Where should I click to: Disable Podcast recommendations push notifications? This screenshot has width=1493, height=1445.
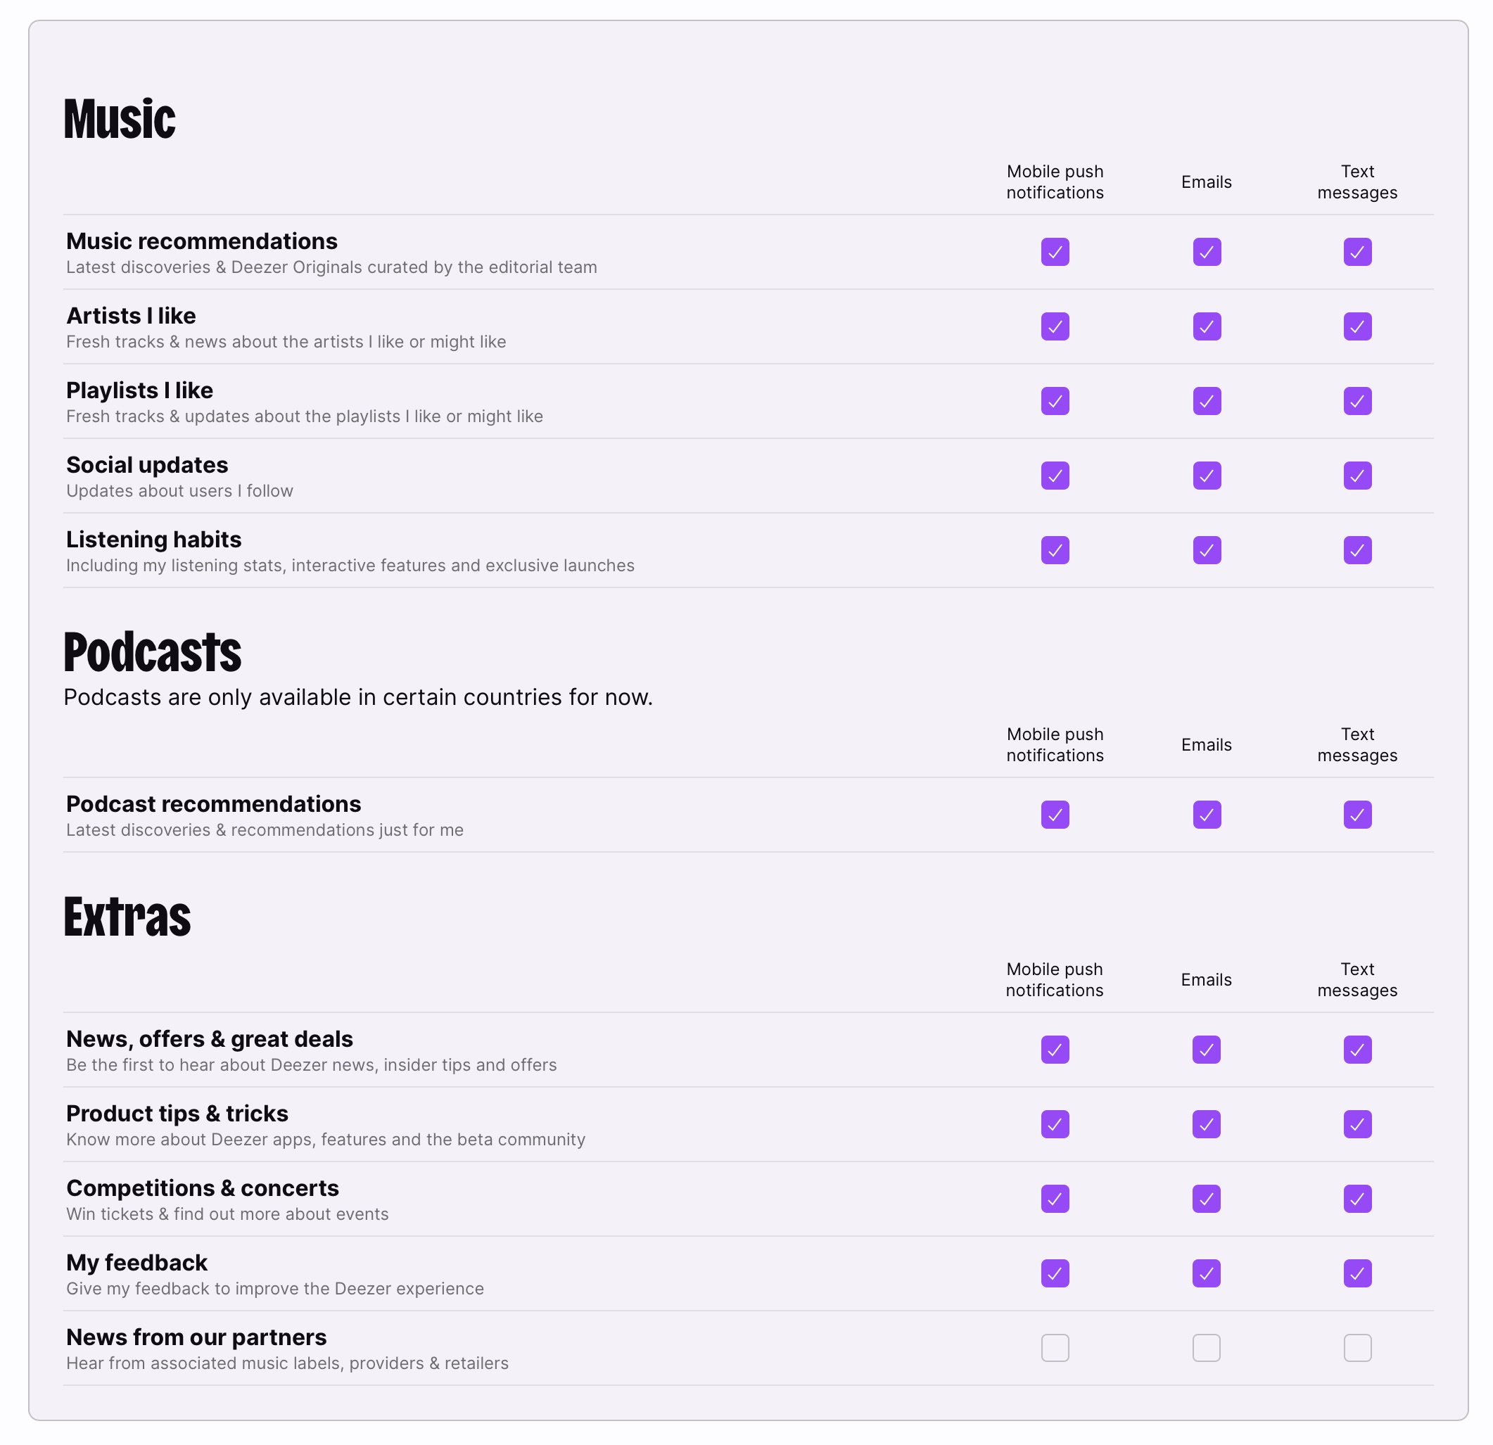tap(1055, 815)
